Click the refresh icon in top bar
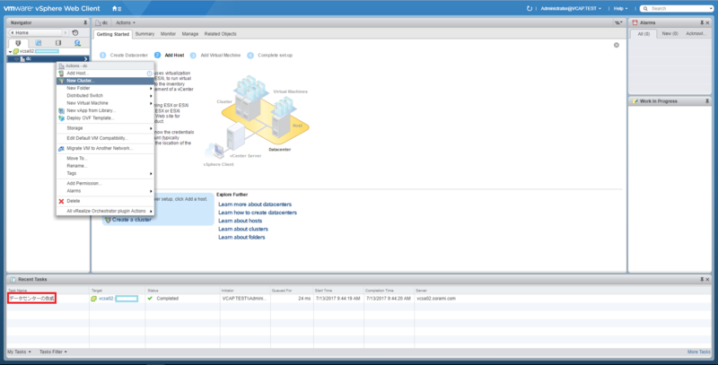 point(530,8)
